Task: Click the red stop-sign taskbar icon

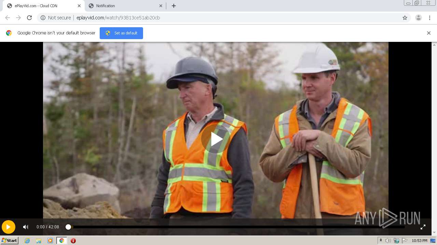Action: [x=73, y=241]
